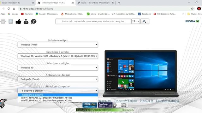Screen dimensions: 202x113
Task: Show more bookmarks chevron
Action: [x=183, y=14]
